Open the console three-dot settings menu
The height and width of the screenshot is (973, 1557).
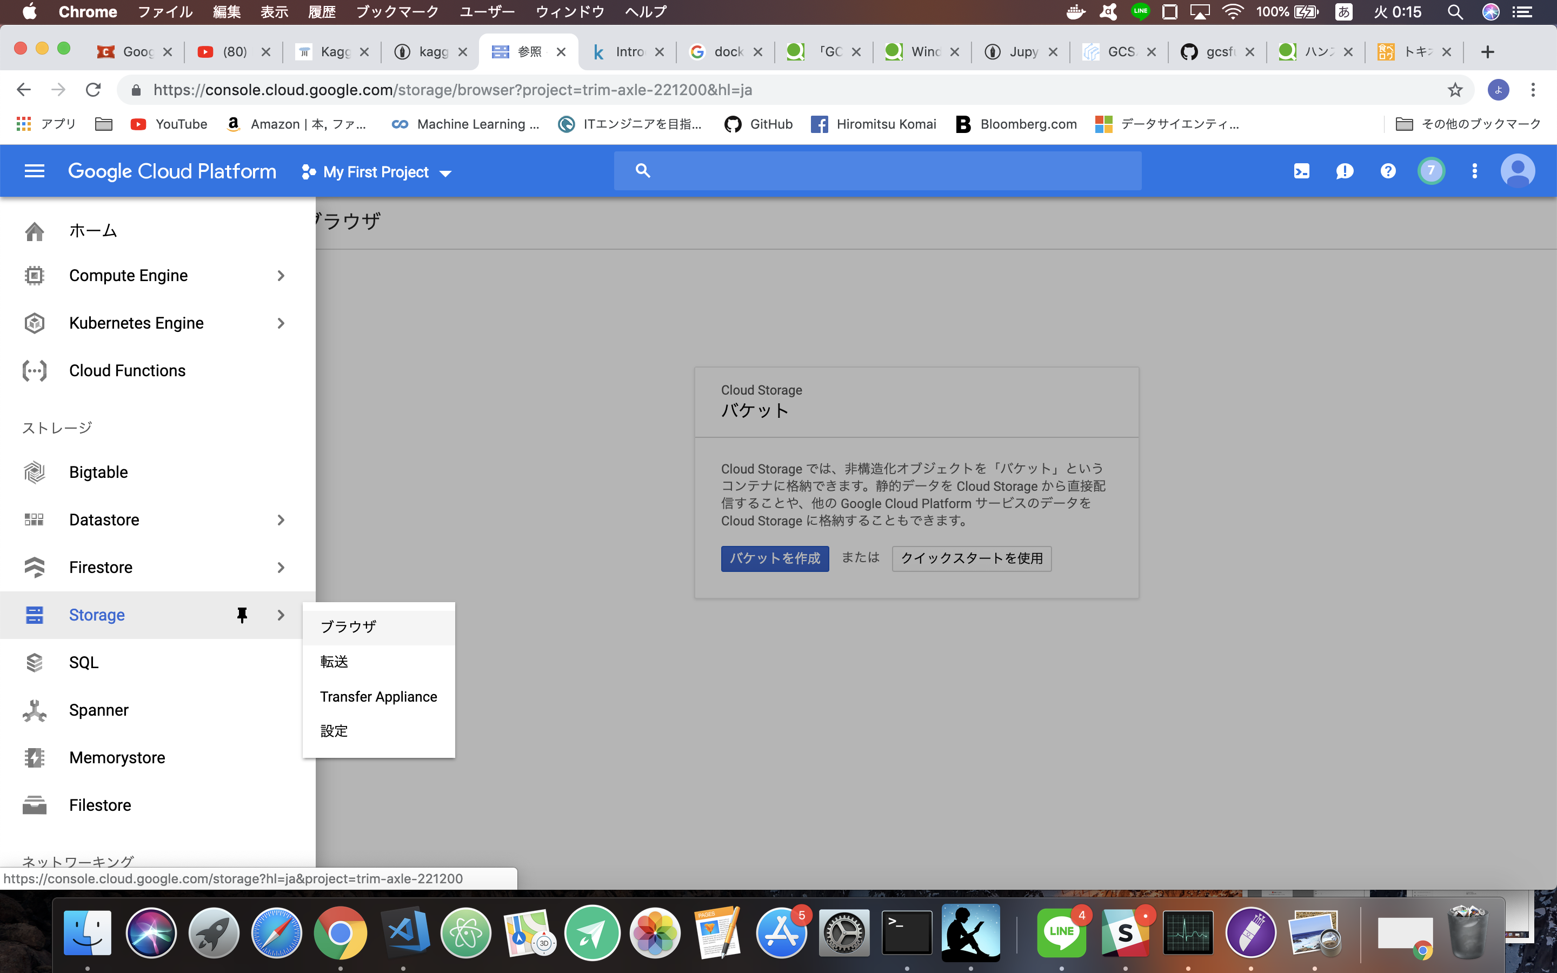1475,171
